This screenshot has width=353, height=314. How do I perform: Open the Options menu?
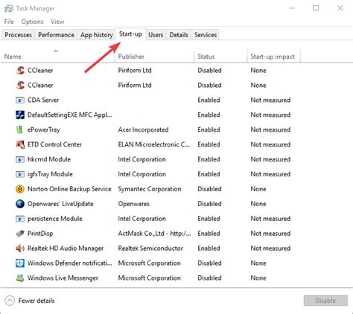[x=32, y=22]
